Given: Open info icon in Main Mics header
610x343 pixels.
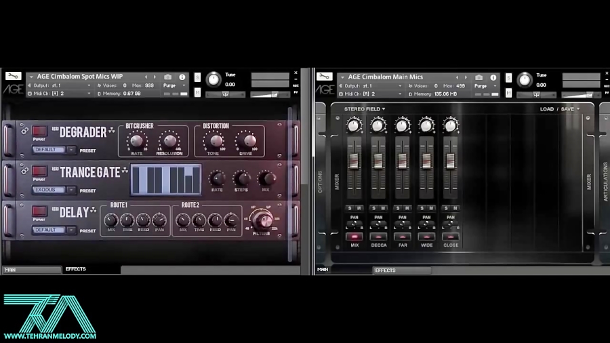Looking at the screenshot, I should pyautogui.click(x=493, y=77).
